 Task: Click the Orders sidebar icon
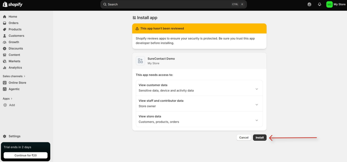[5, 23]
